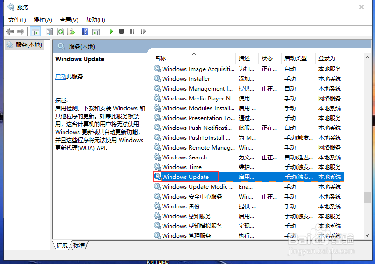This screenshot has height=264, width=375.
Task: Click the Back arrow toolbar icon
Action: click(x=10, y=31)
